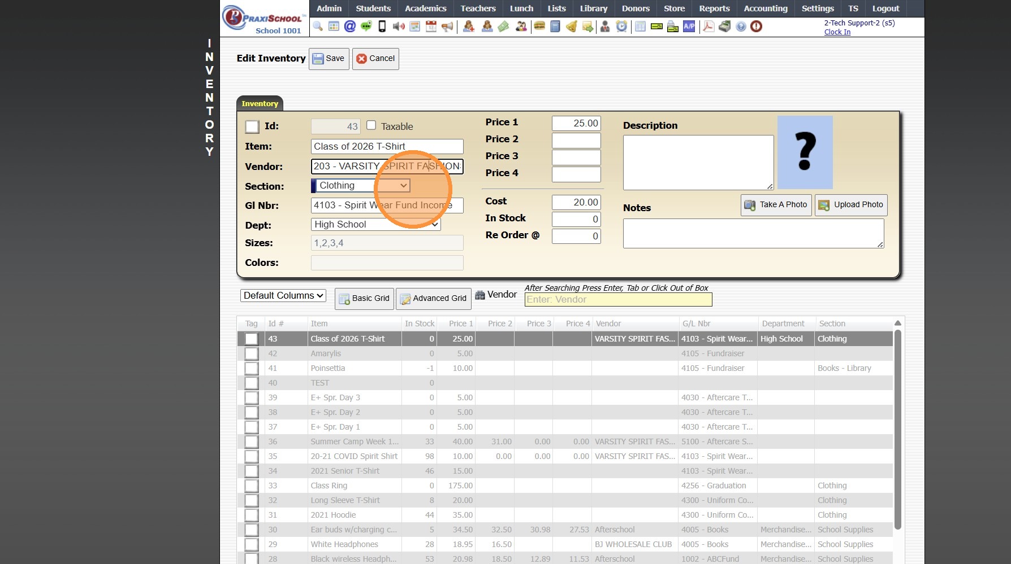The height and width of the screenshot is (564, 1011).
Task: Click the Upload Photo button
Action: click(851, 205)
